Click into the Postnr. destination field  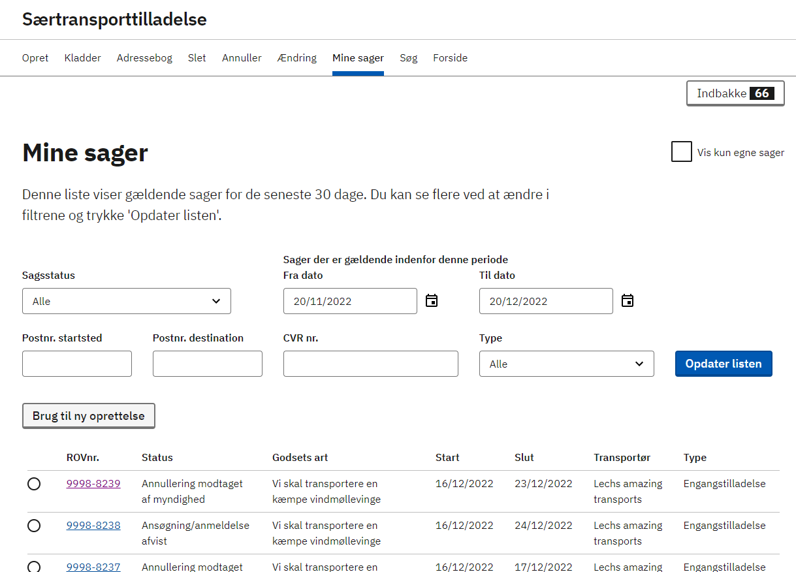pyautogui.click(x=208, y=364)
